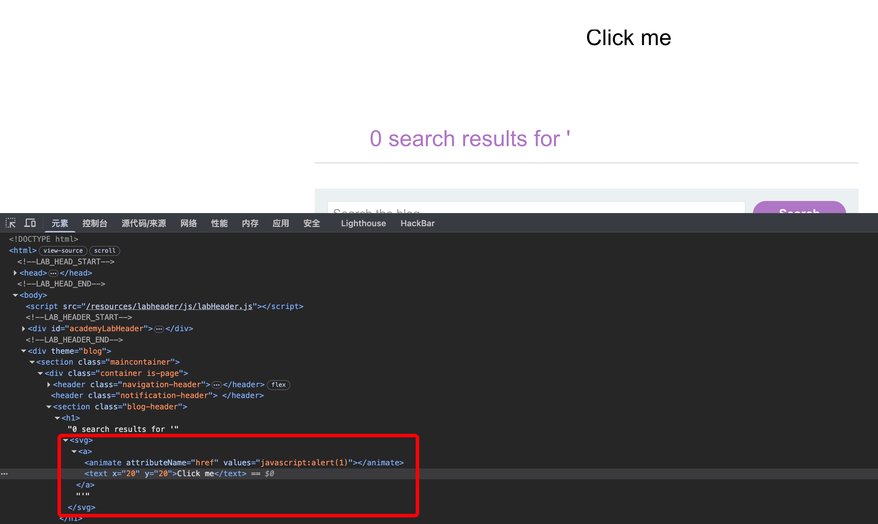The image size is (878, 524).
Task: Click the view-source badge next to html
Action: pyautogui.click(x=63, y=251)
